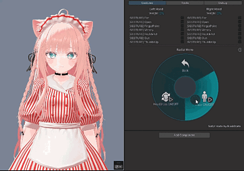Toggle left hand Victory gesture checkbox
This screenshot has height=171, width=244.
tap(182, 30)
